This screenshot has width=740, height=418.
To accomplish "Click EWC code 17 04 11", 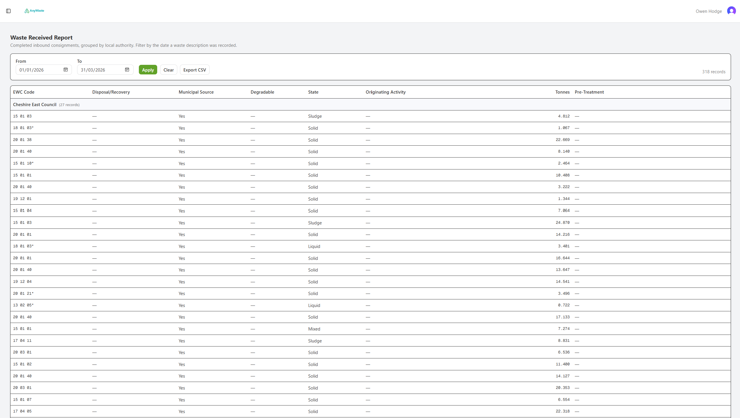I will tap(22, 341).
